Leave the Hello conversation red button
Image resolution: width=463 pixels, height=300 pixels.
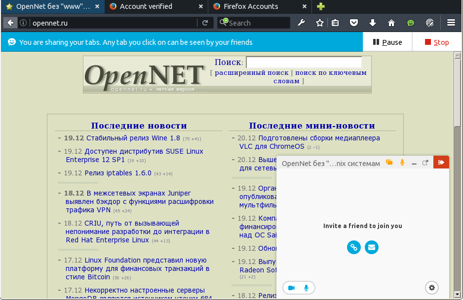pyautogui.click(x=441, y=163)
